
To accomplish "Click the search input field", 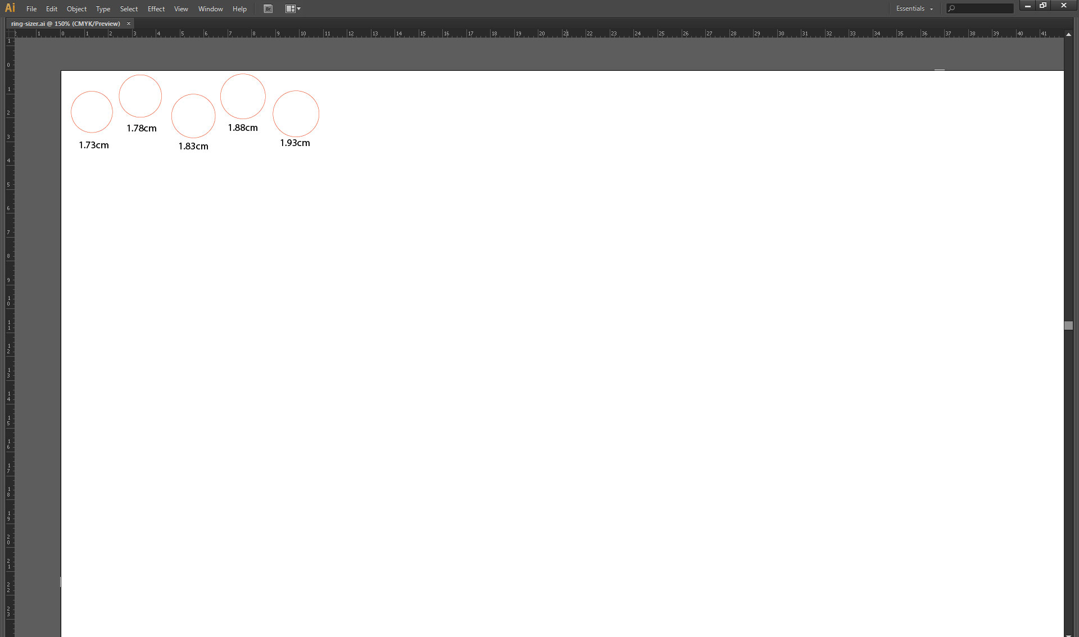I will tap(981, 8).
